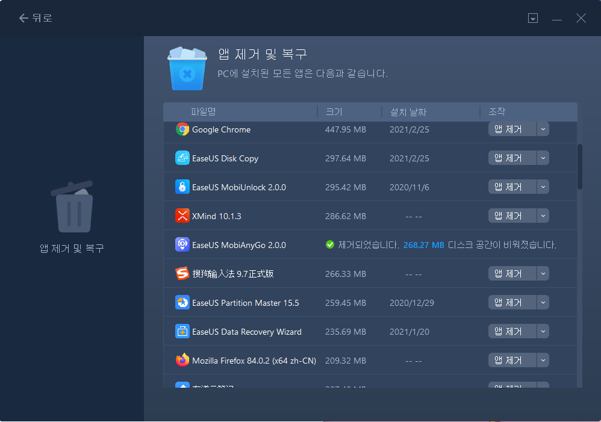Uninstall EaseUS MobiUnlock with 앱 제거

click(512, 187)
